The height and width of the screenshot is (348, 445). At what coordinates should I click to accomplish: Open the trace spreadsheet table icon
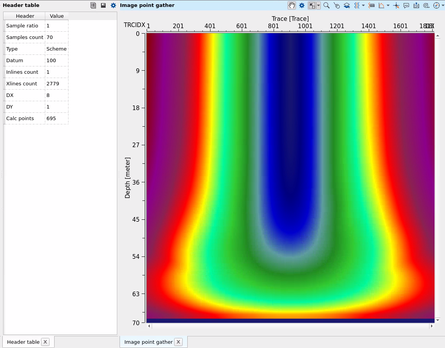point(371,5)
